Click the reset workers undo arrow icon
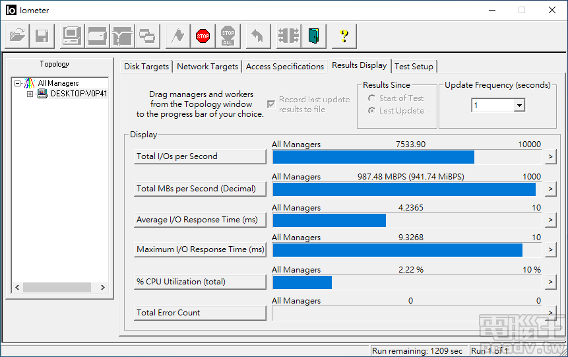 (258, 36)
